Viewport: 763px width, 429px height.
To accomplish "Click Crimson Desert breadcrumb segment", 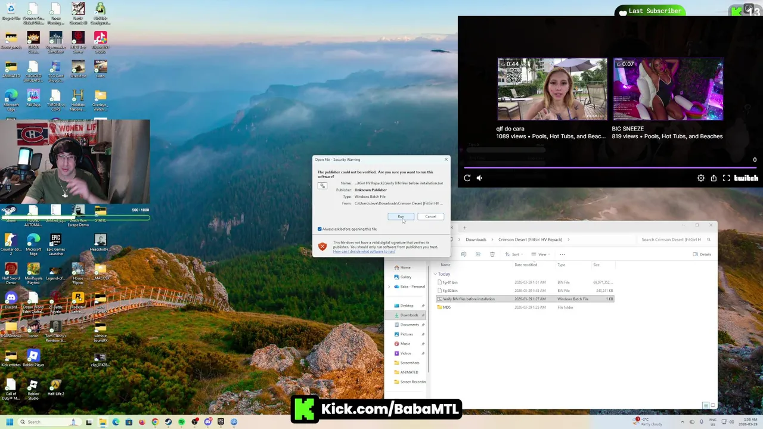I will (530, 240).
